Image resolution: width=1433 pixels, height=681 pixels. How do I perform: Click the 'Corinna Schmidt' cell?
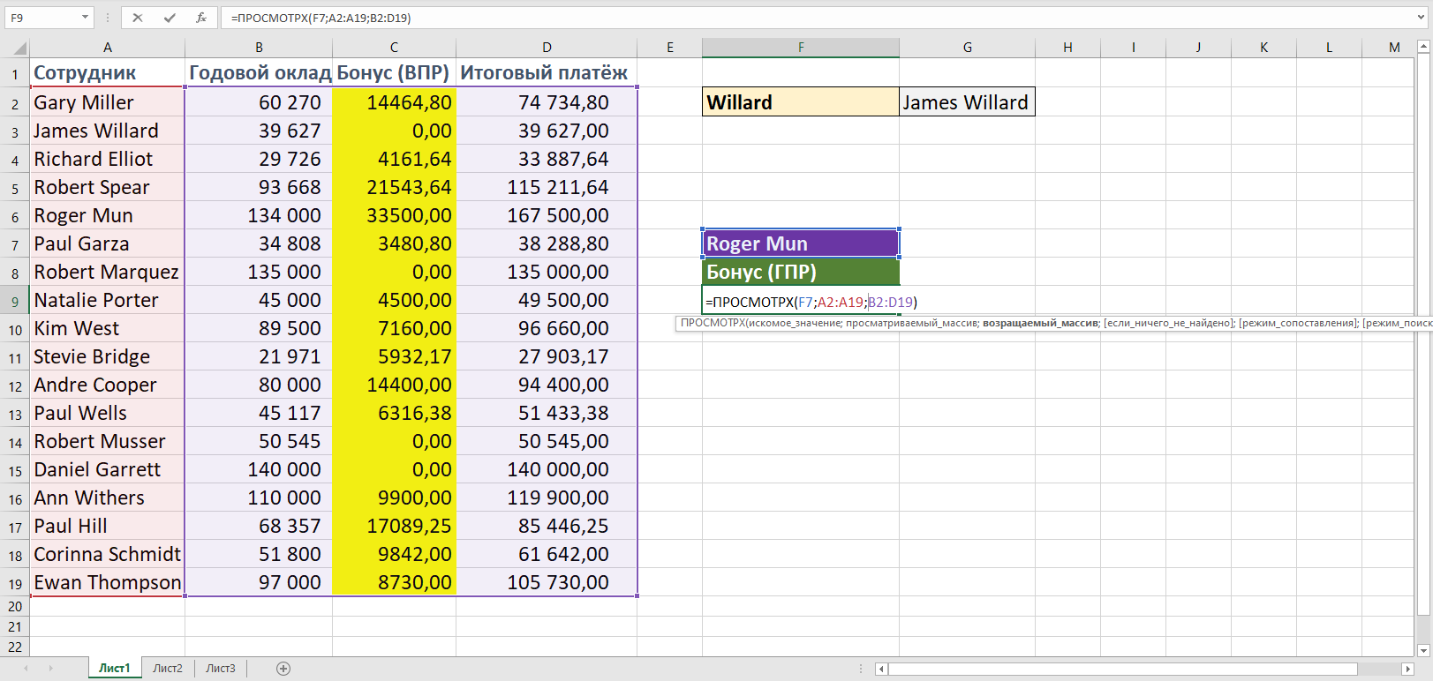pyautogui.click(x=107, y=554)
